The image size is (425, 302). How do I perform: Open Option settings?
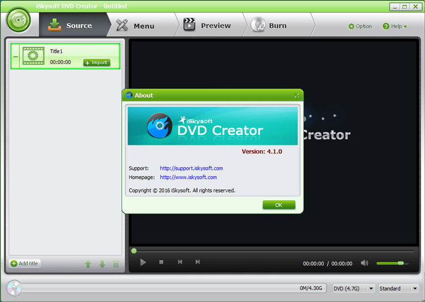click(x=360, y=26)
